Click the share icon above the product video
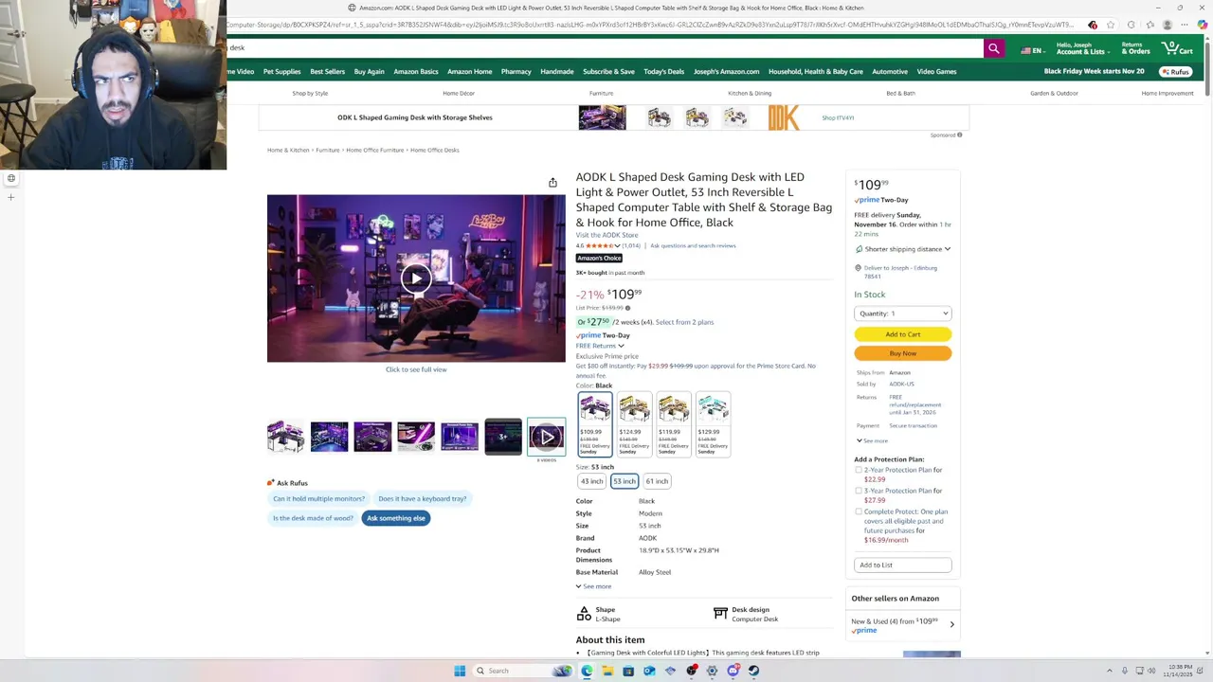Screen dimensions: 1213x682 552,183
